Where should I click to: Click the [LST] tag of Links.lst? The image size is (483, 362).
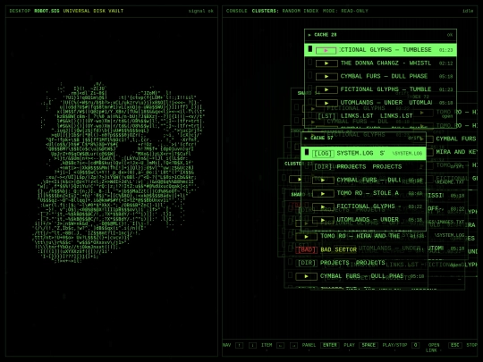tap(326, 116)
